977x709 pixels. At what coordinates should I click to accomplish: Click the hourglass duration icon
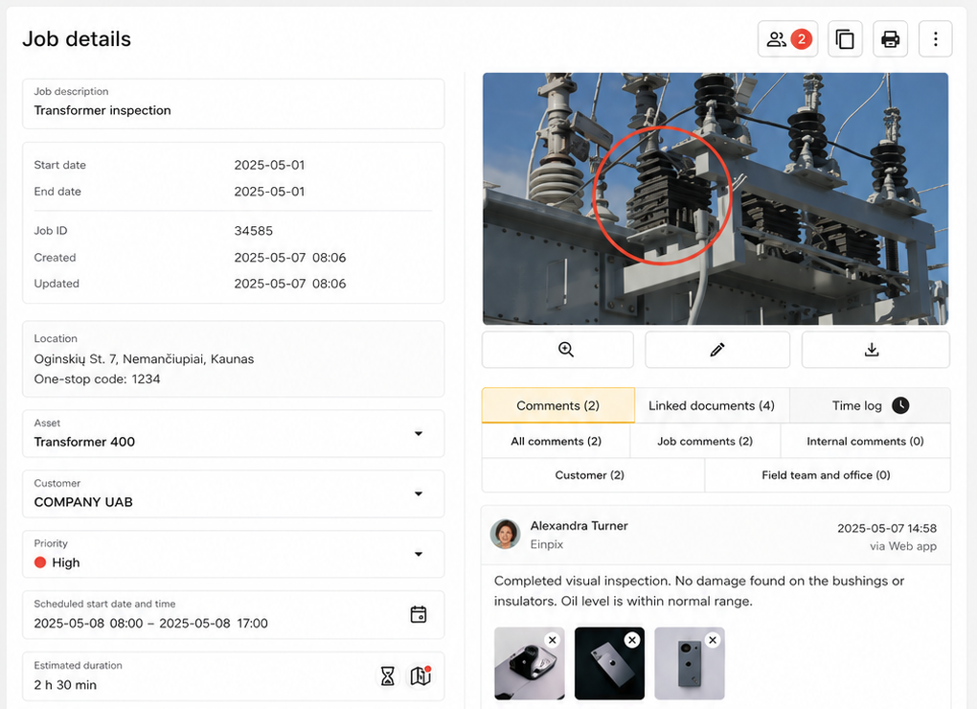pyautogui.click(x=388, y=676)
